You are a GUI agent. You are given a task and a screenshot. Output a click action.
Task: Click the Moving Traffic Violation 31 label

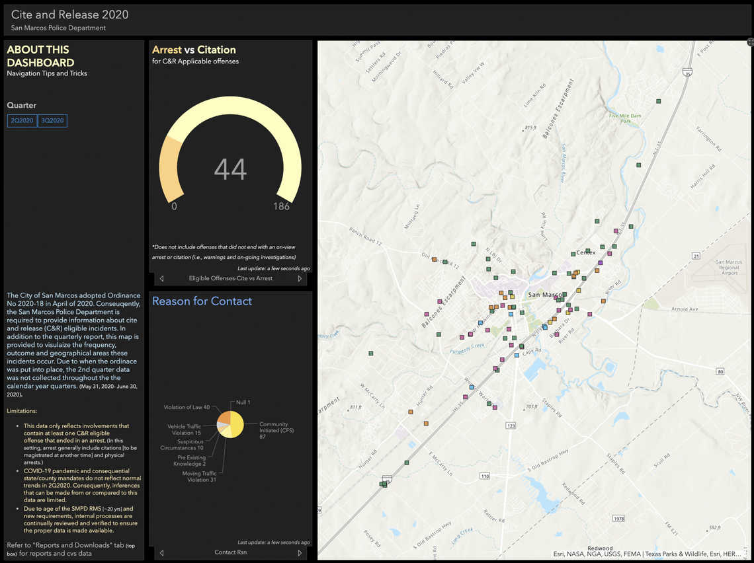click(x=199, y=476)
